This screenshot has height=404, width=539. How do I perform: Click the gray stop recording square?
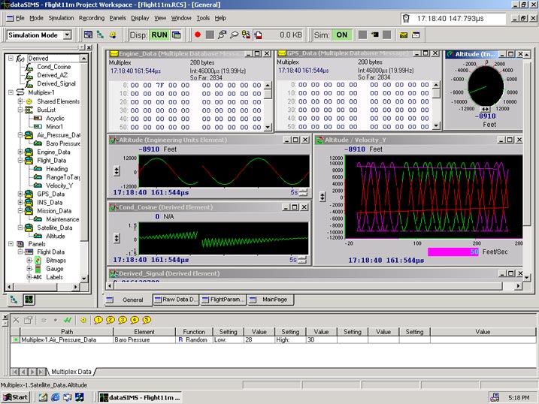[x=210, y=35]
